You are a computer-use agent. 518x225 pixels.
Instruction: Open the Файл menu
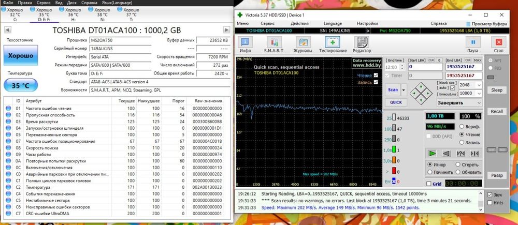(x=8, y=3)
